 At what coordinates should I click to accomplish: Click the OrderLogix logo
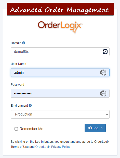(60, 27)
